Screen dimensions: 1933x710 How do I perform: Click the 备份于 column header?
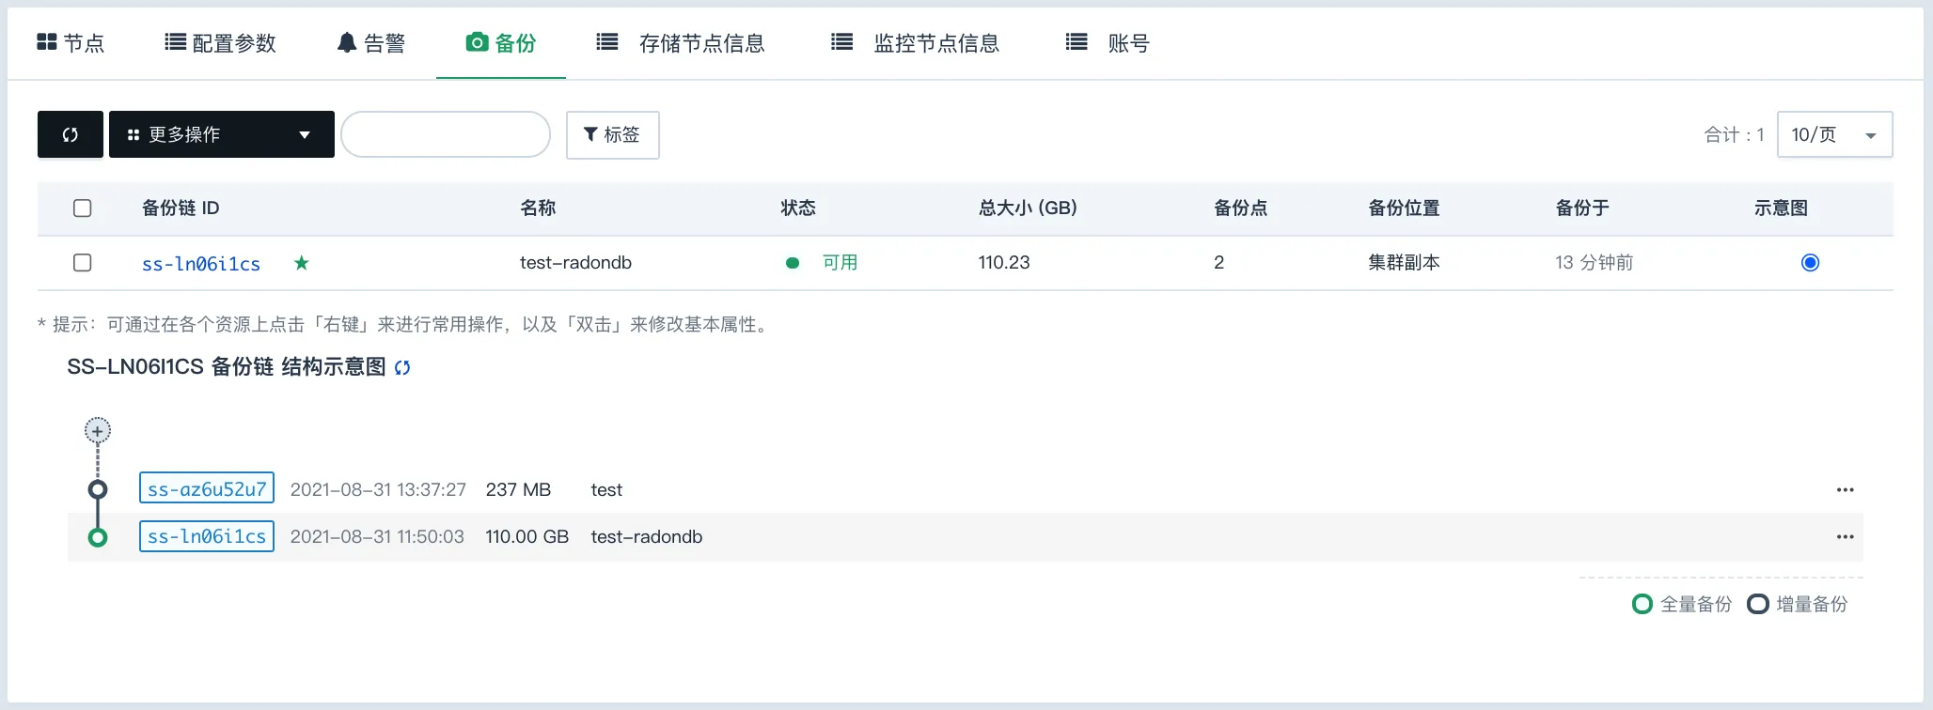pyautogui.click(x=1582, y=208)
